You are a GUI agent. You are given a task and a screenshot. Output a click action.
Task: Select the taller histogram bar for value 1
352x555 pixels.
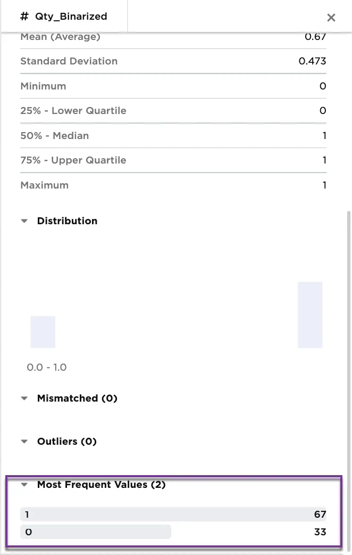coord(310,314)
